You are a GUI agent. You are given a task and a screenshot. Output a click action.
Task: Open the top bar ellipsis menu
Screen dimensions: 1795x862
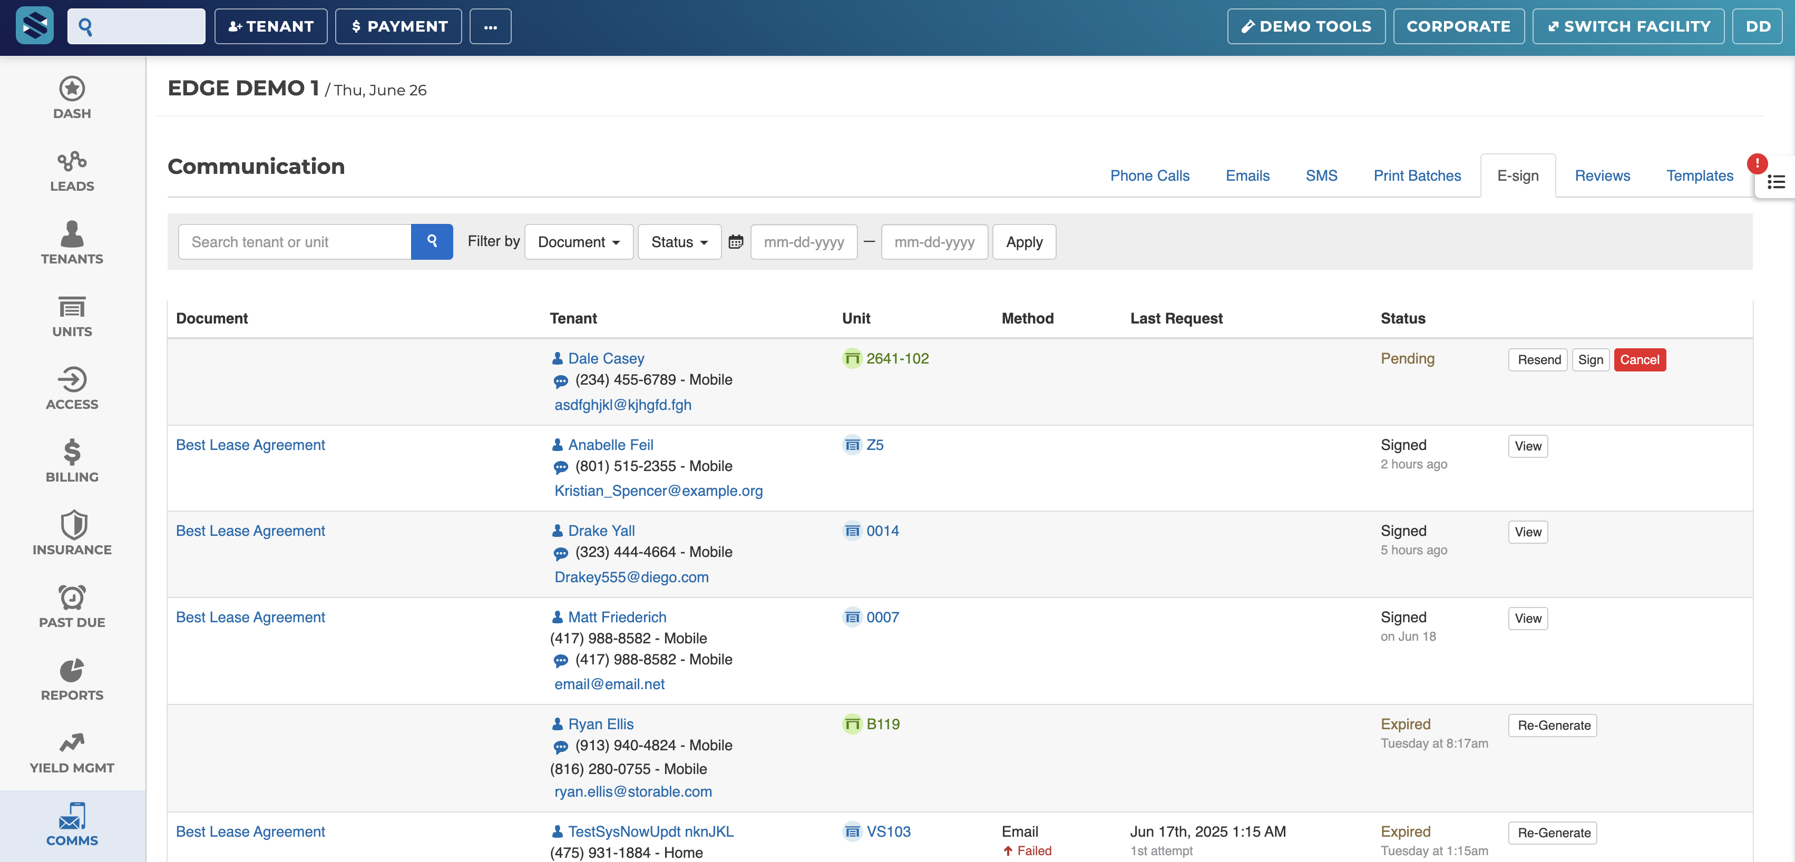tap(490, 26)
